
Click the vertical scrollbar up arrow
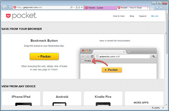[166, 11]
